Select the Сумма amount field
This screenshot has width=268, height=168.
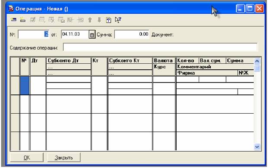pos(132,34)
